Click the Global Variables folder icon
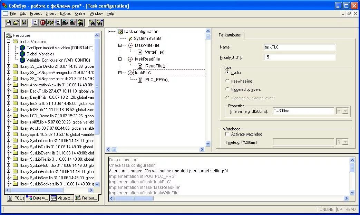The image size is (360, 215). [x=16, y=41]
